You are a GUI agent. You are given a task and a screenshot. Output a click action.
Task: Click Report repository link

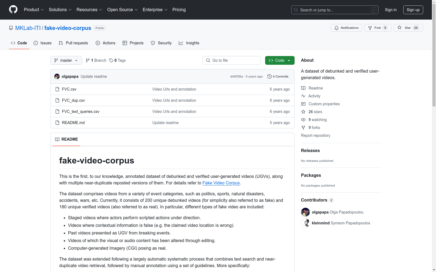316,135
